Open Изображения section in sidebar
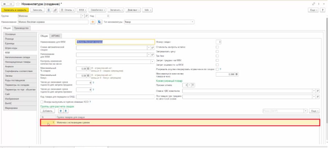 [x=20, y=99]
